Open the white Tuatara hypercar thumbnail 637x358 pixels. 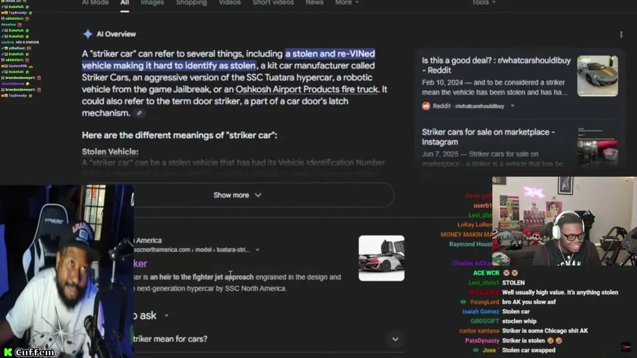(381, 258)
